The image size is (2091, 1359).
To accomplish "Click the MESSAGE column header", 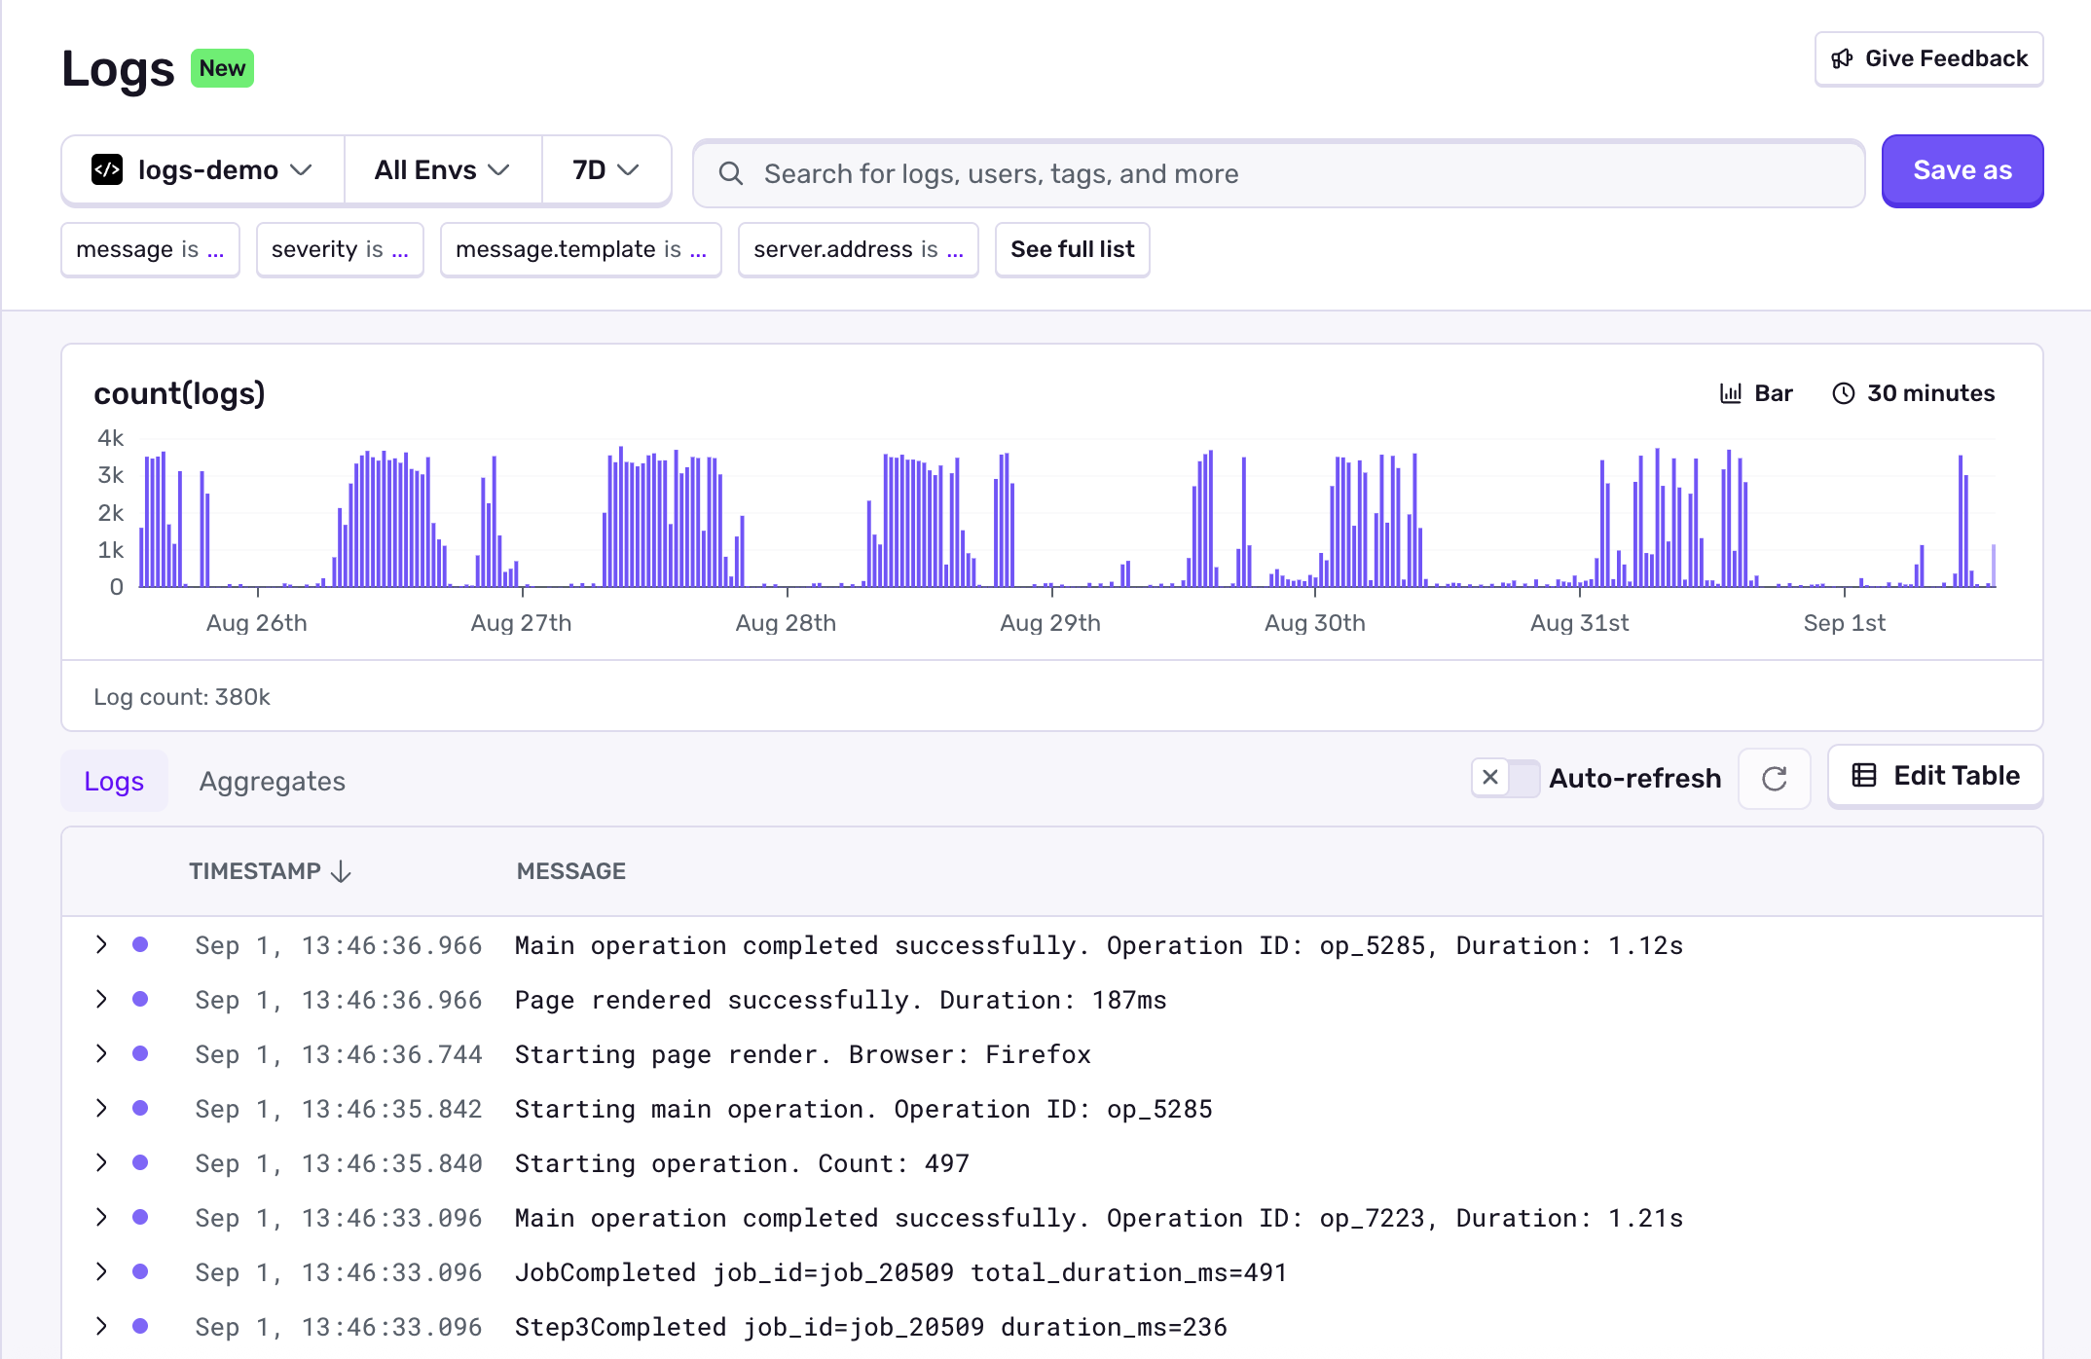I will [x=571, y=871].
